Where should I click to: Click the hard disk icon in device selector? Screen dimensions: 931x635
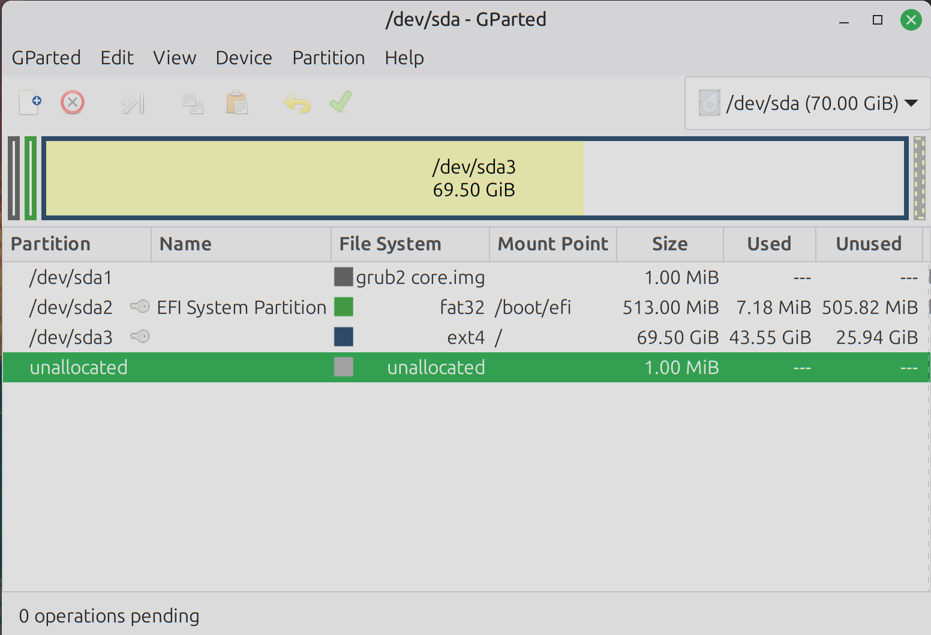coord(709,103)
